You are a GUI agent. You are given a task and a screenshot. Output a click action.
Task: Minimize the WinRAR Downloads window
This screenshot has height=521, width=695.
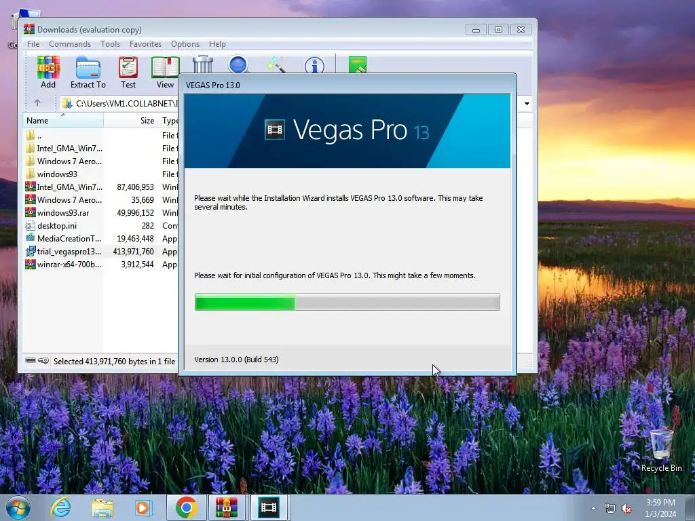click(x=476, y=30)
